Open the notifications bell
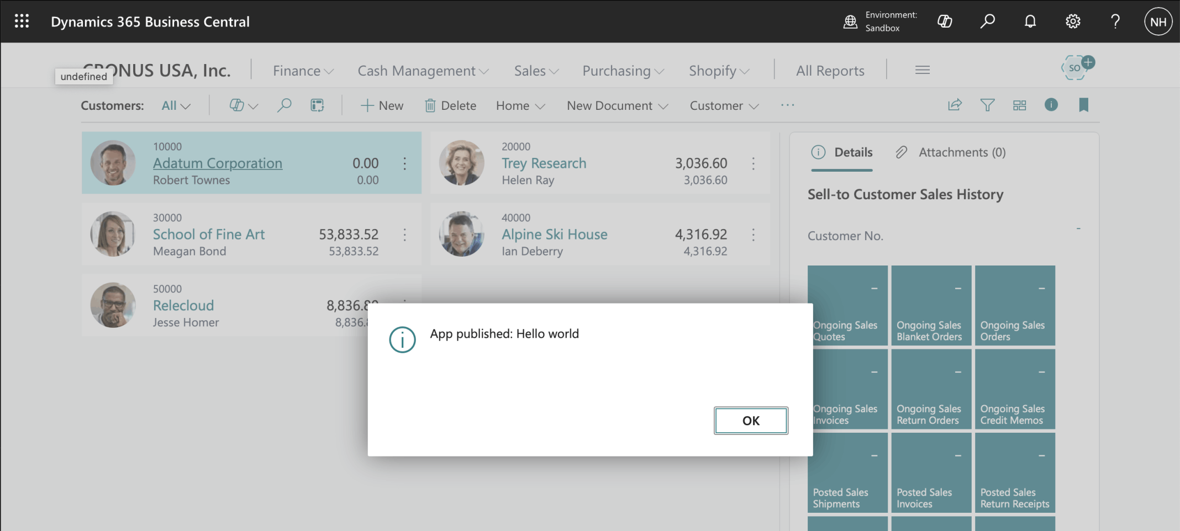This screenshot has width=1180, height=531. (1030, 22)
